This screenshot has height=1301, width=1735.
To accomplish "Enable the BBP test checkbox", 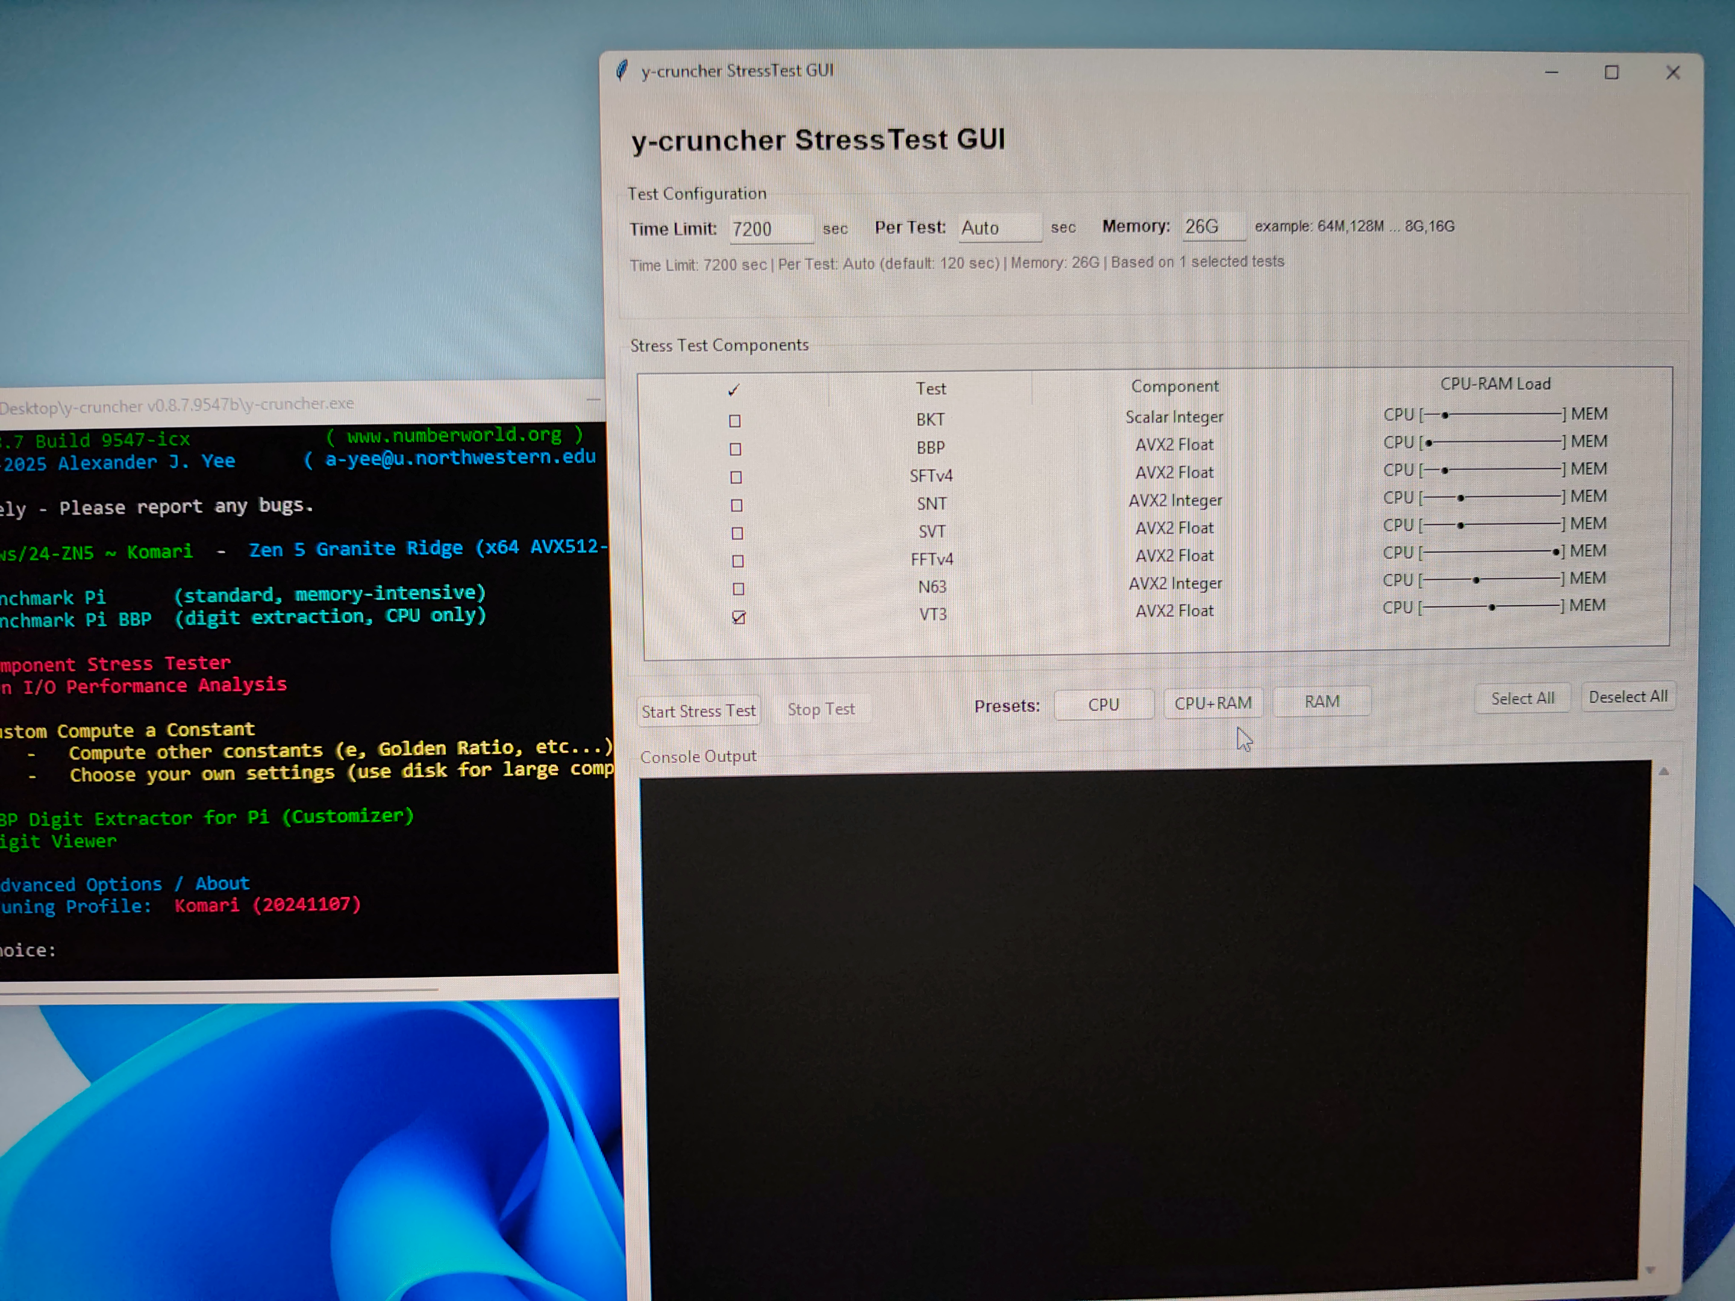I will tap(735, 449).
